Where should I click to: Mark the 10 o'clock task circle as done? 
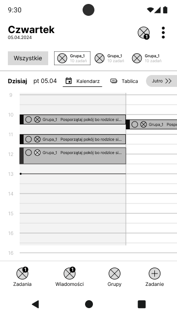tap(29, 119)
